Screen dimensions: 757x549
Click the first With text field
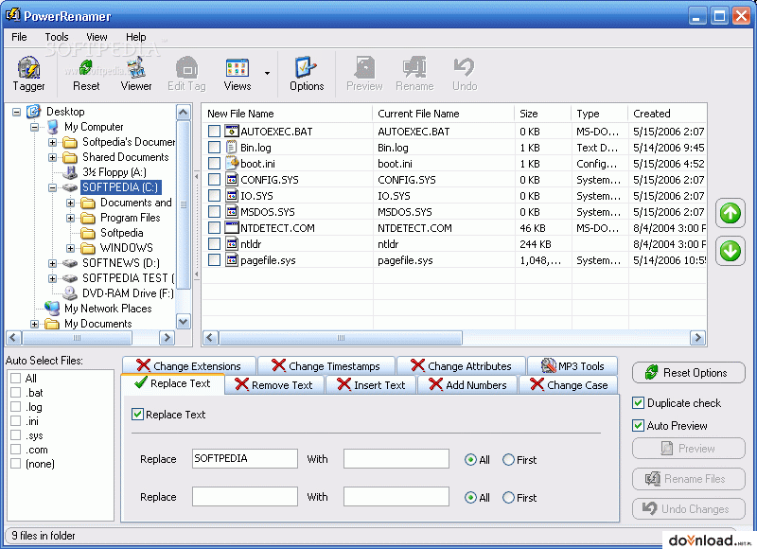pos(396,458)
